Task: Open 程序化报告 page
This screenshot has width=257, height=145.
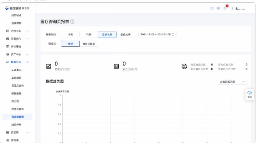Action: pyautogui.click(x=17, y=109)
